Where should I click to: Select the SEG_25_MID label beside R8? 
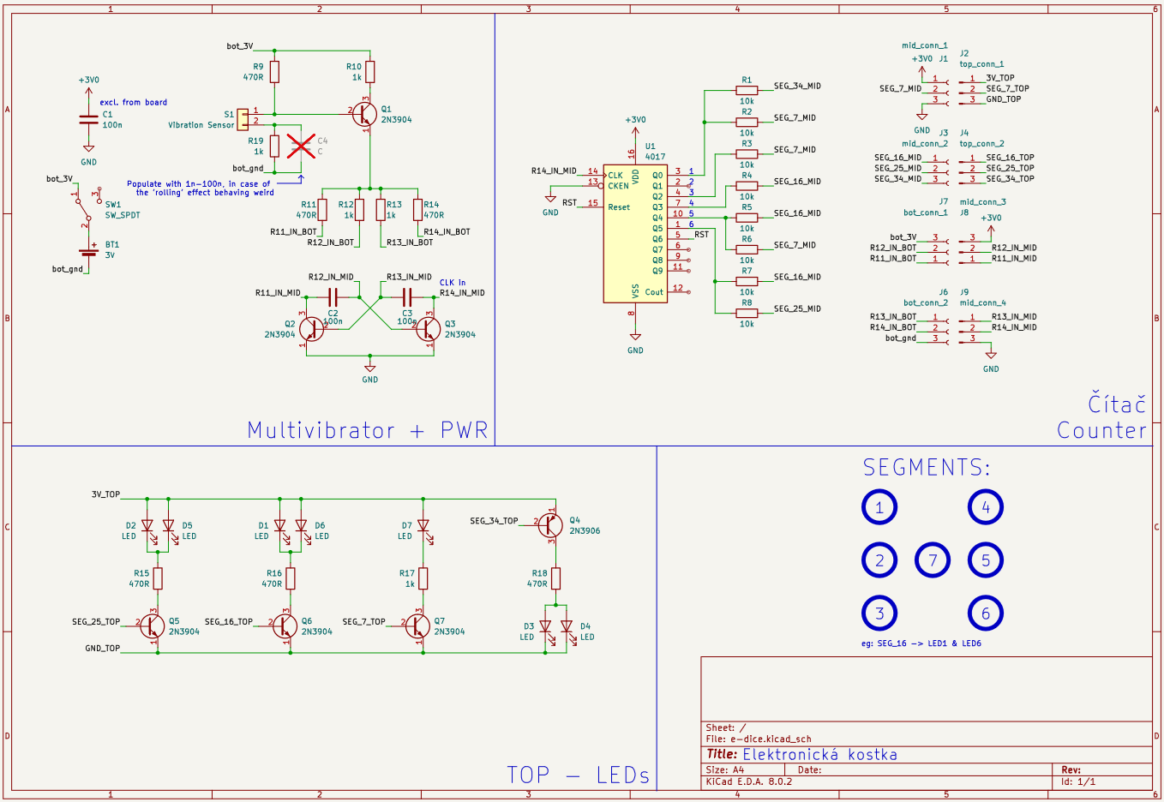click(x=797, y=308)
